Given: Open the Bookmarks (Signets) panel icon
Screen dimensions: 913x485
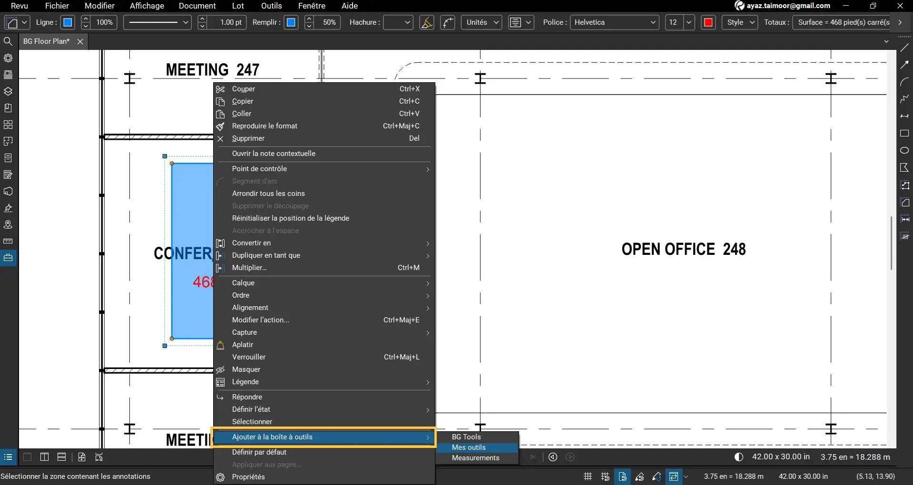Looking at the screenshot, I should click(8, 108).
